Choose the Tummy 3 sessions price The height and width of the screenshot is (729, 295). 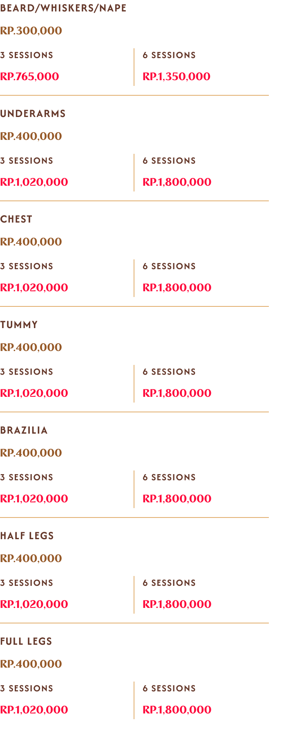[x=34, y=393]
